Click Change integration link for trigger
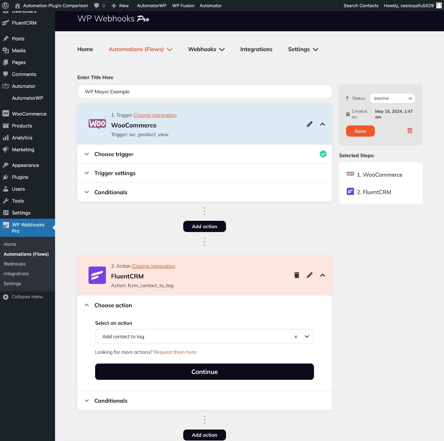 click(155, 115)
